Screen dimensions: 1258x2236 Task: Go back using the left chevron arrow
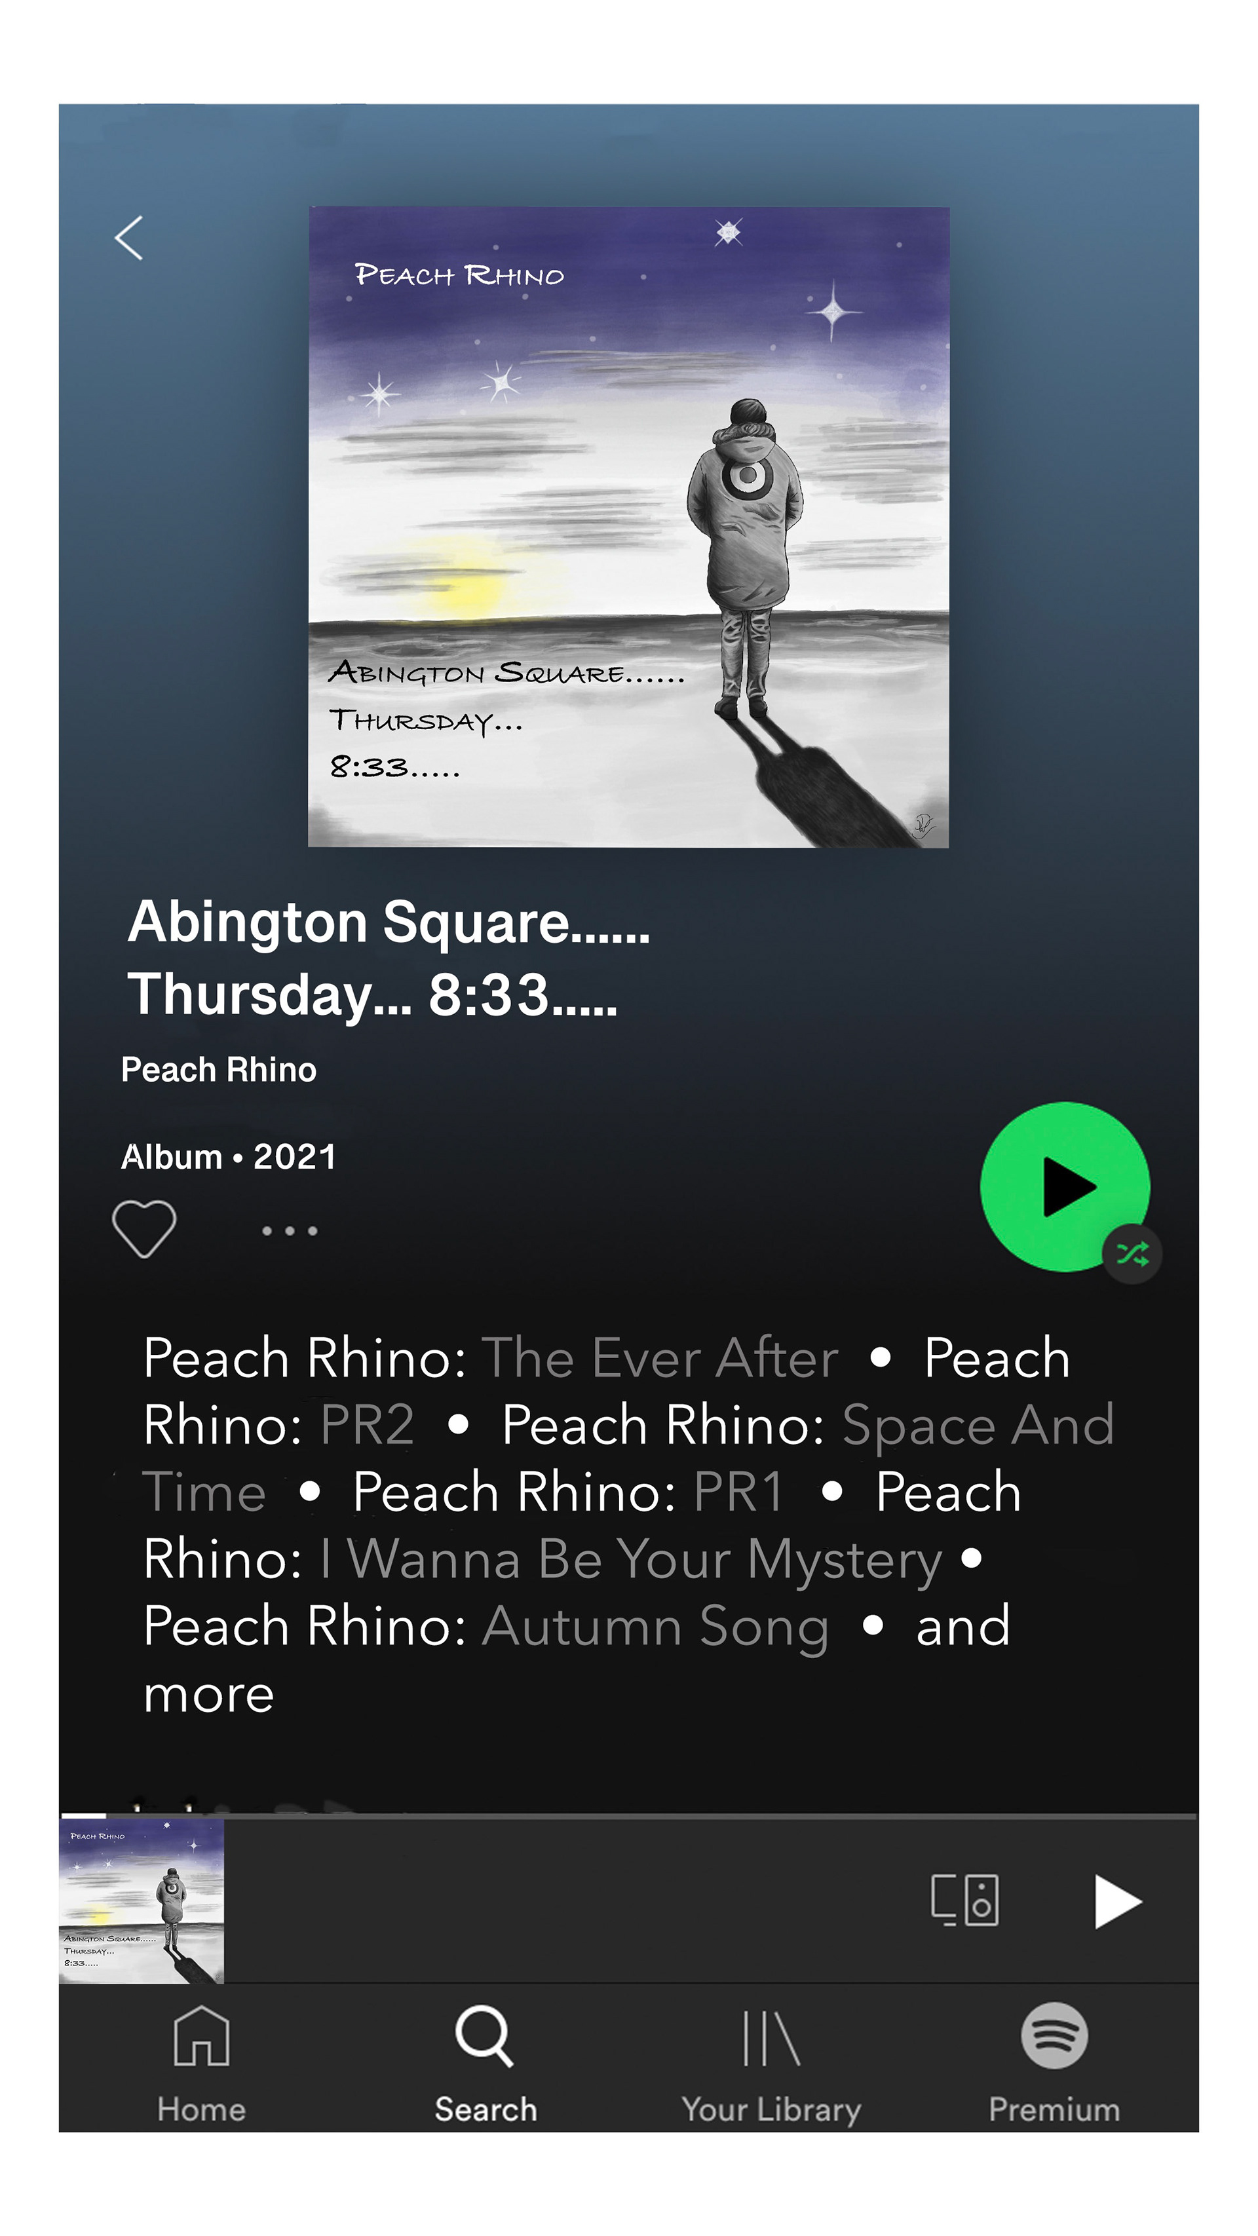click(128, 238)
